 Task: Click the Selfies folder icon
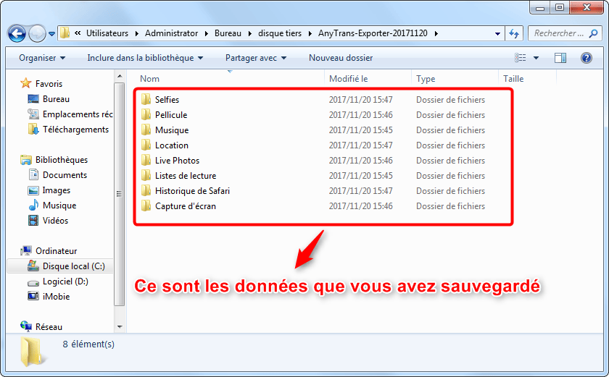pyautogui.click(x=146, y=100)
